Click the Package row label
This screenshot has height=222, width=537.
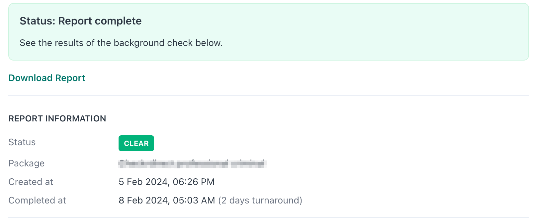pos(26,163)
